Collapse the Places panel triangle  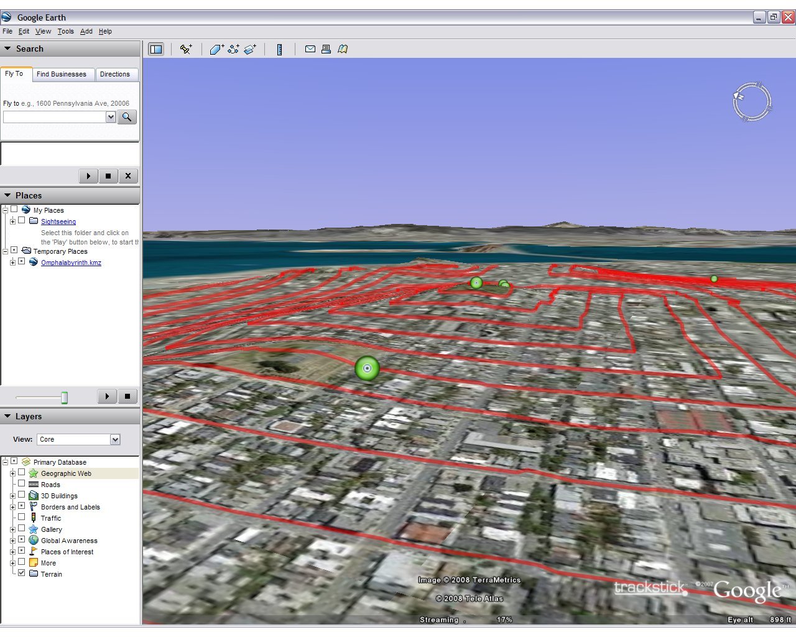(x=7, y=195)
